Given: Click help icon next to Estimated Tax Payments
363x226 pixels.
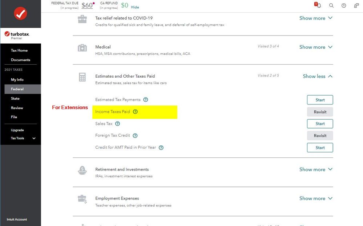Looking at the screenshot, I should point(146,100).
